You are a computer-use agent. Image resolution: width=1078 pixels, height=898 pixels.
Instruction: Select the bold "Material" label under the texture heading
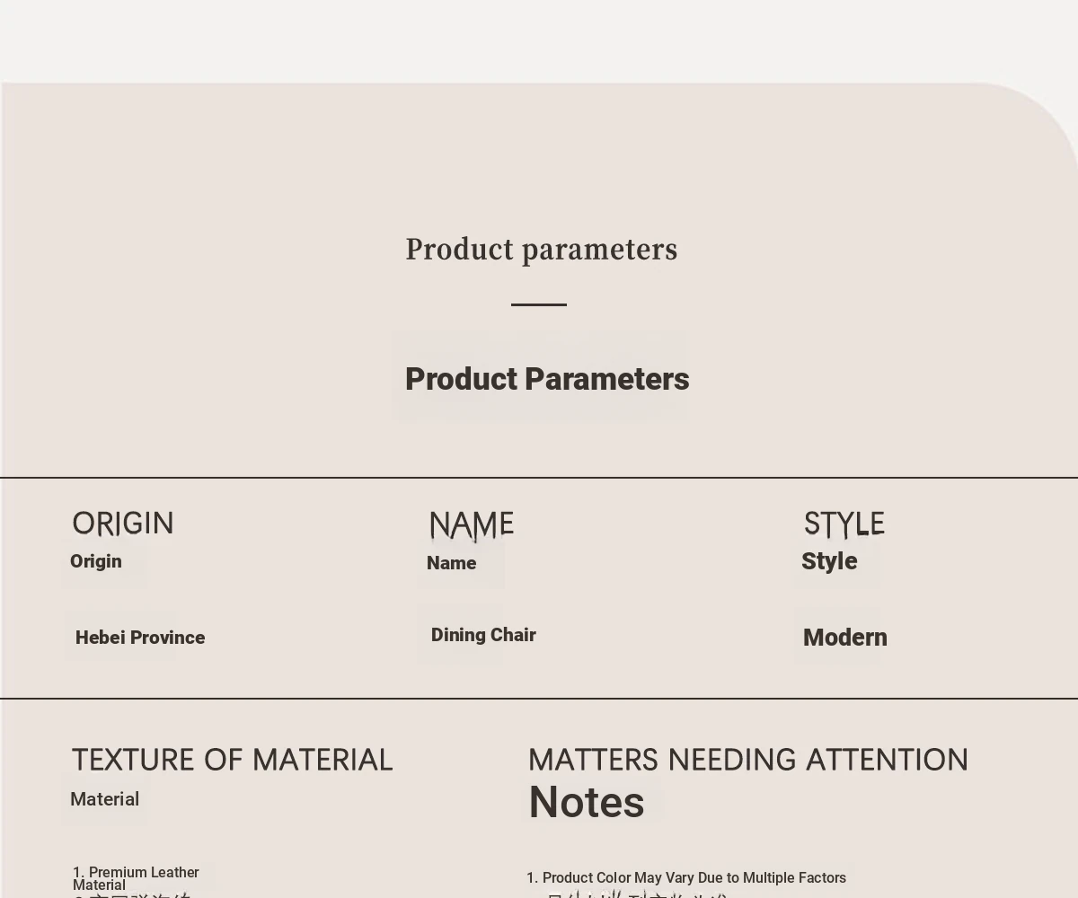pyautogui.click(x=104, y=799)
